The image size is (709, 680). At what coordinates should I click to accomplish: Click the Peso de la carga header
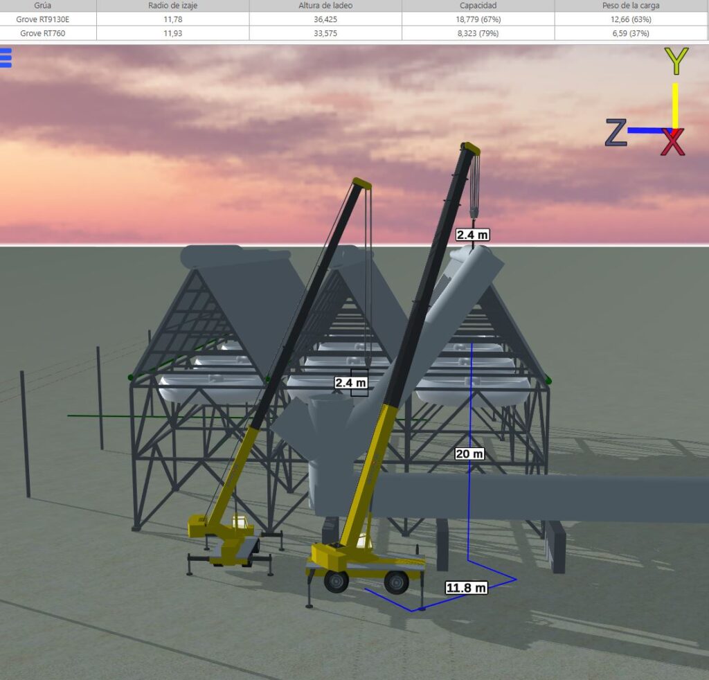point(631,6)
